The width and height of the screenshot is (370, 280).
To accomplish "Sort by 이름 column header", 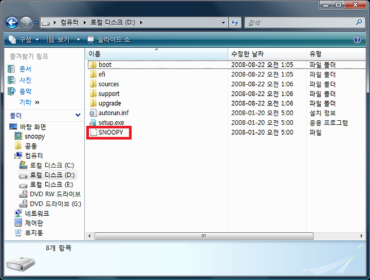I will pyautogui.click(x=156, y=54).
